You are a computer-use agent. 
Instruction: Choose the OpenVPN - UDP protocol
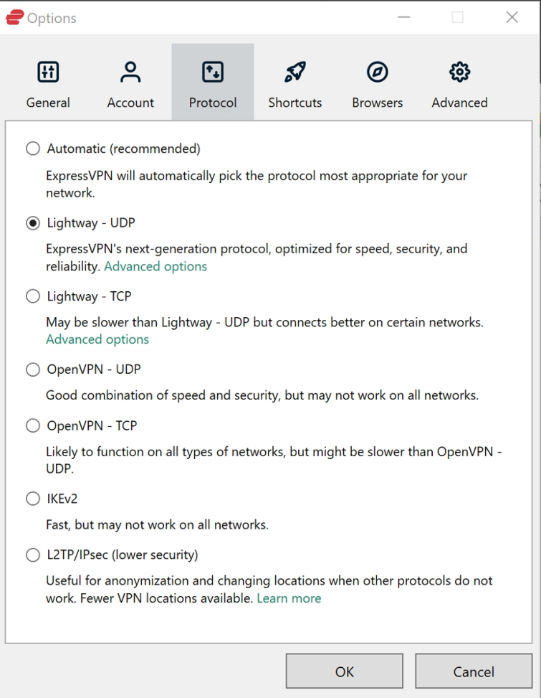(x=32, y=369)
